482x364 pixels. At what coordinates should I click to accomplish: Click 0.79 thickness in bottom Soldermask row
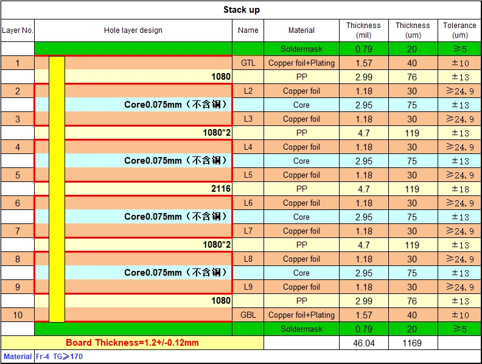pos(364,329)
